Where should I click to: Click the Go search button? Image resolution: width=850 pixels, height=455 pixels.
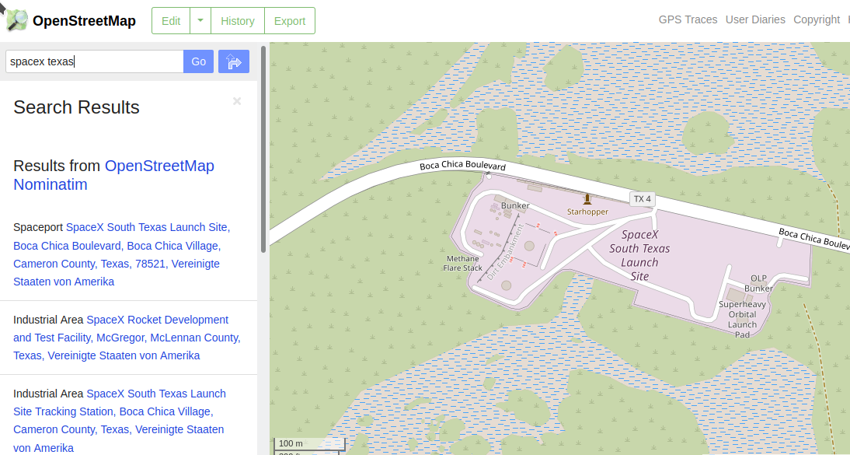198,61
